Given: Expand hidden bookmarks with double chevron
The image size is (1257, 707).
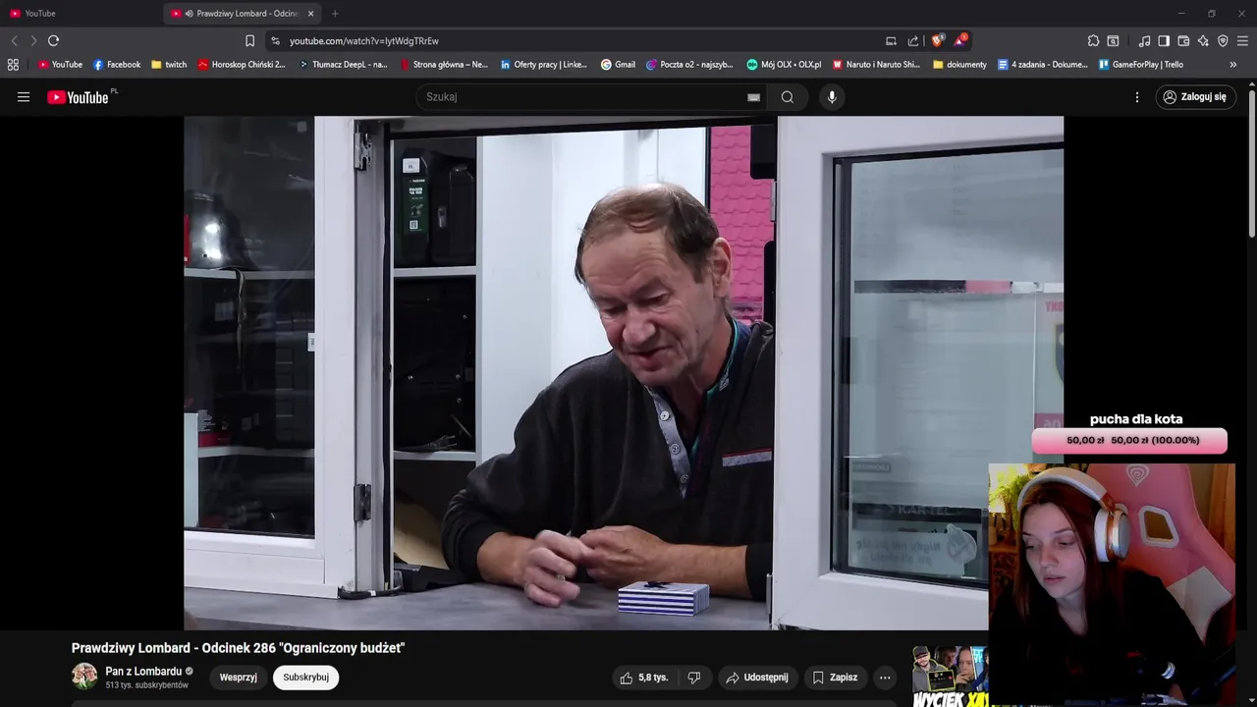Looking at the screenshot, I should click(x=1233, y=65).
